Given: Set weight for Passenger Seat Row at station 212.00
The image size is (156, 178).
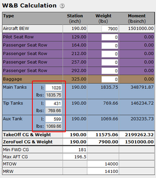Looking at the screenshot, I should pos(110,54).
